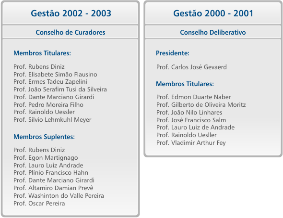Select Prof. Altamiro Damian Prevê
283x218 pixels.
click(53, 188)
